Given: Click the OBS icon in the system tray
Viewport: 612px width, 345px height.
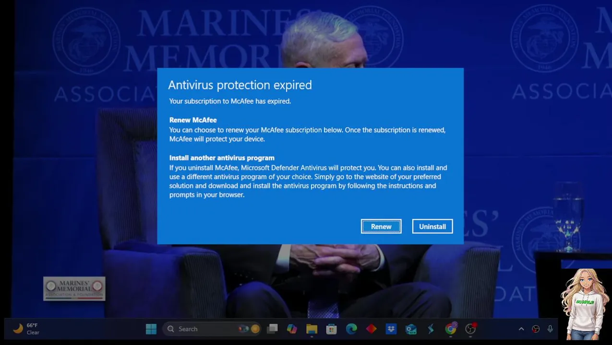Looking at the screenshot, I should coord(536,329).
